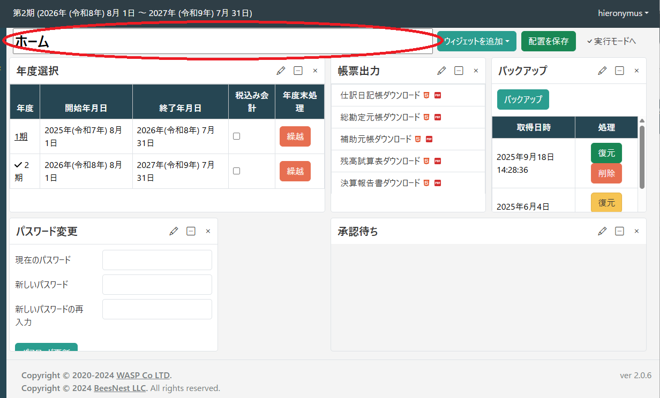This screenshot has height=398, width=660.
Task: Collapse the パスワード変更 widget with minimize icon
Action: click(x=191, y=231)
